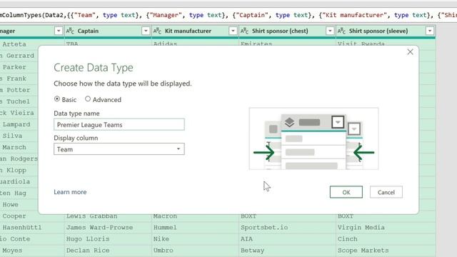Change data type icon of Captain column
The image size is (457, 257).
click(70, 31)
